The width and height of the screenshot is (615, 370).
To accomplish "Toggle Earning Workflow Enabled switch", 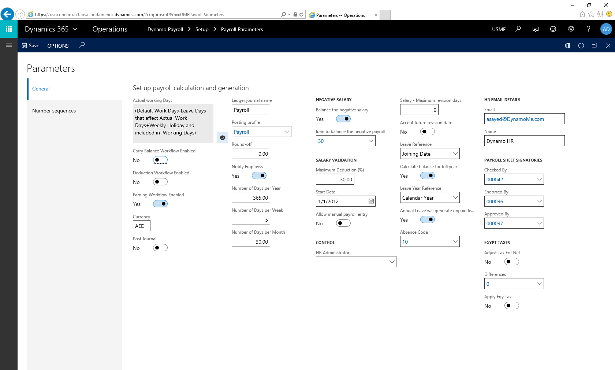I will point(160,204).
